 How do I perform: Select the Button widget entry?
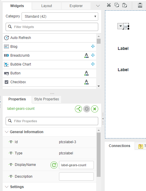pos(49,73)
